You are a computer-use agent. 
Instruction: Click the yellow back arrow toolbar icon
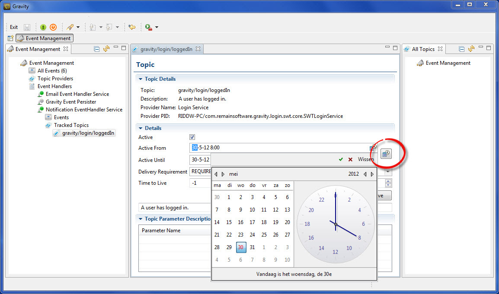pyautogui.click(x=132, y=27)
